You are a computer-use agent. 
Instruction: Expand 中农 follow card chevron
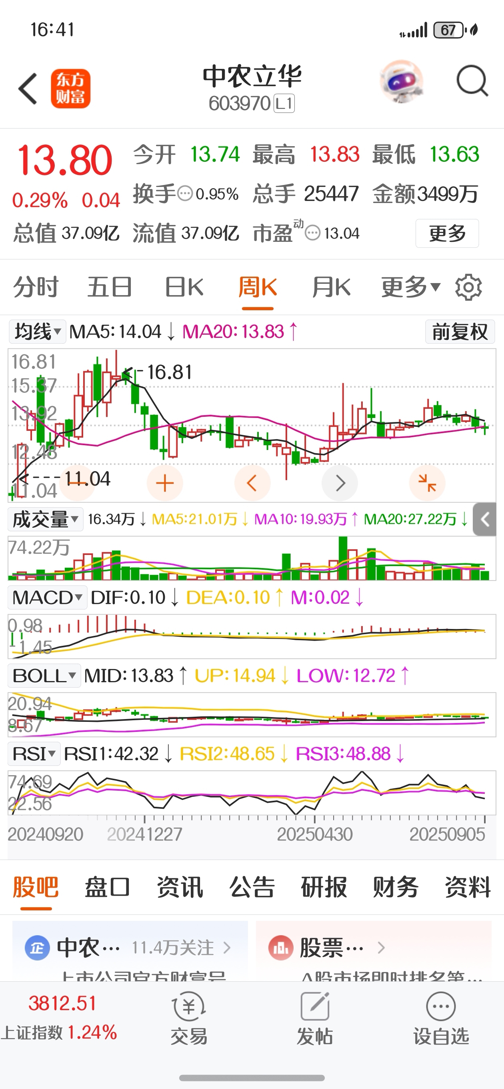(x=227, y=948)
